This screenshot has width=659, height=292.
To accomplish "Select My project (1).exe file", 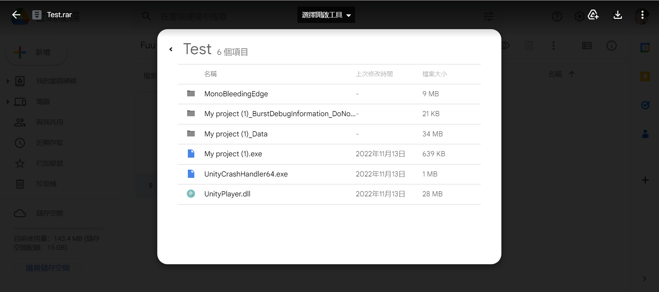I will (329, 154).
